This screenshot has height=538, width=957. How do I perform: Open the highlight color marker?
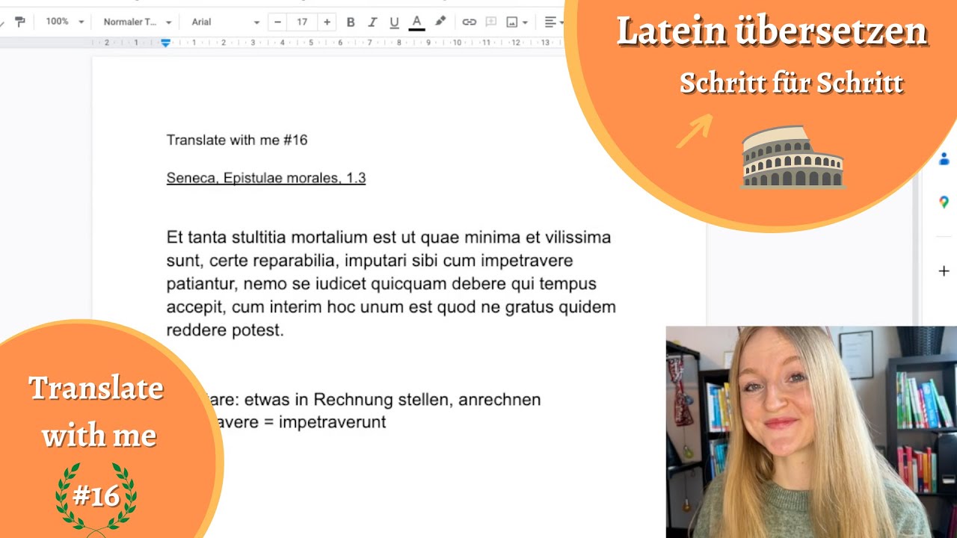pos(440,22)
